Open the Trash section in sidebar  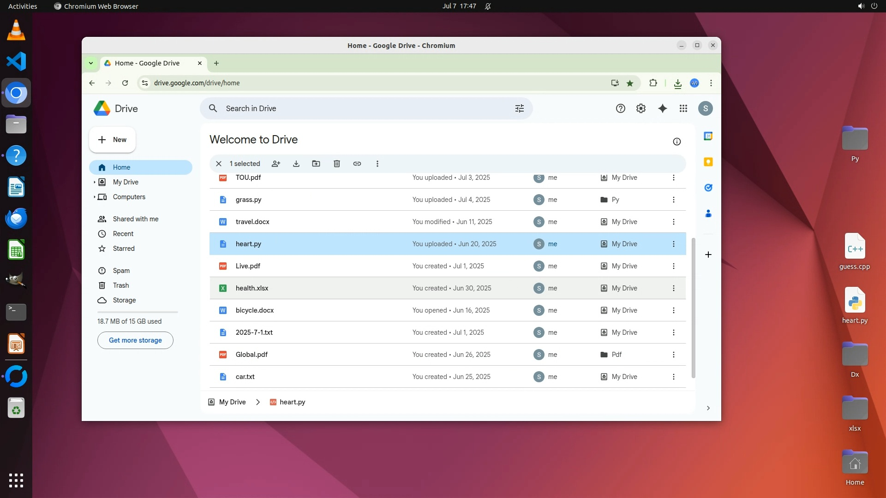tap(121, 285)
